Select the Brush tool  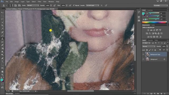(x=2, y=35)
